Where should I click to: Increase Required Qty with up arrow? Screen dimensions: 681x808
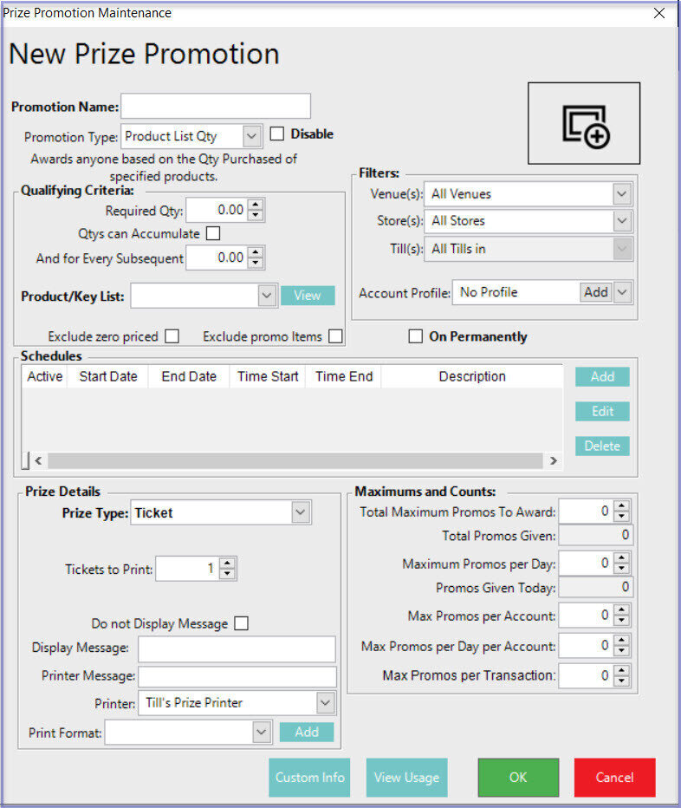click(x=256, y=205)
